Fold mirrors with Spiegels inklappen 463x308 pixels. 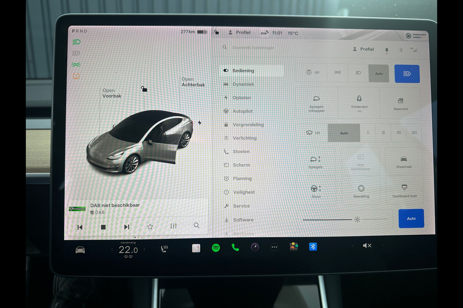(x=316, y=104)
